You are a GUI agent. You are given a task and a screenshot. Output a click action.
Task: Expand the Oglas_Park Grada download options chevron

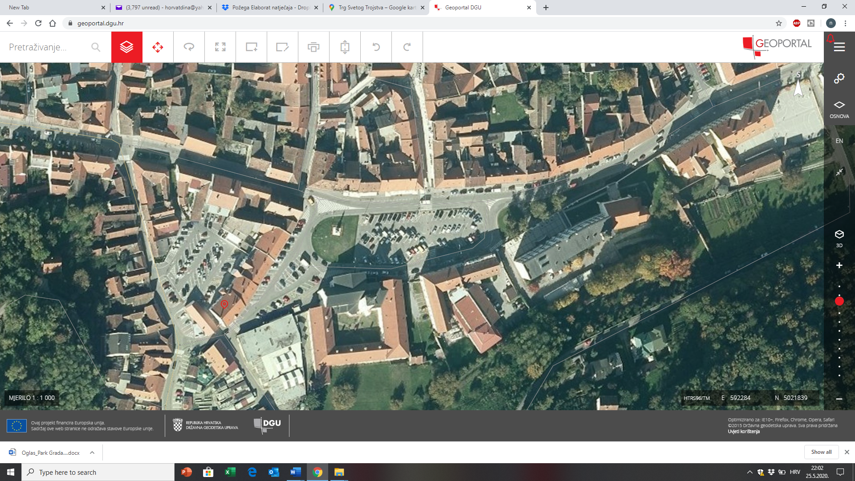tap(92, 452)
